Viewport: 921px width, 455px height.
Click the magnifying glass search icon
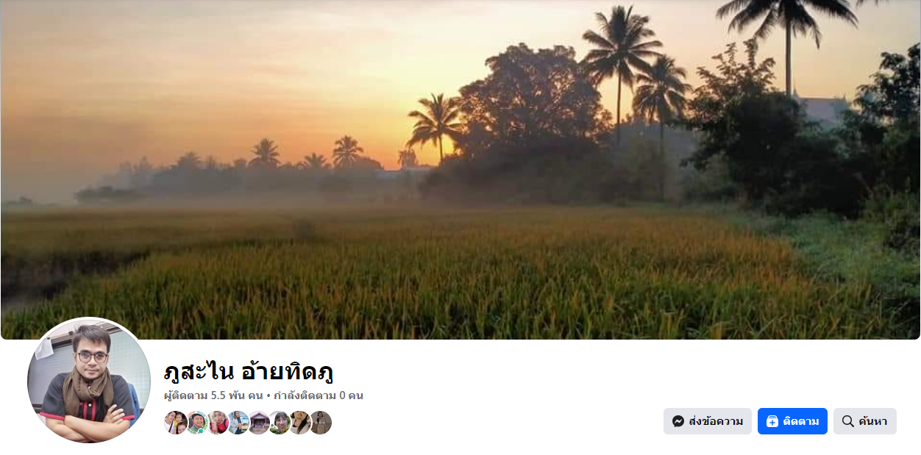847,421
